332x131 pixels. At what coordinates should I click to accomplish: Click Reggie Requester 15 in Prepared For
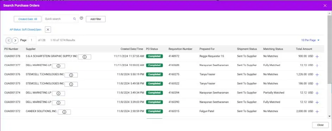[x=212, y=56]
